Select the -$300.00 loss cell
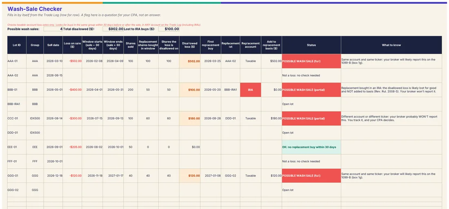449x209 pixels. pos(72,119)
